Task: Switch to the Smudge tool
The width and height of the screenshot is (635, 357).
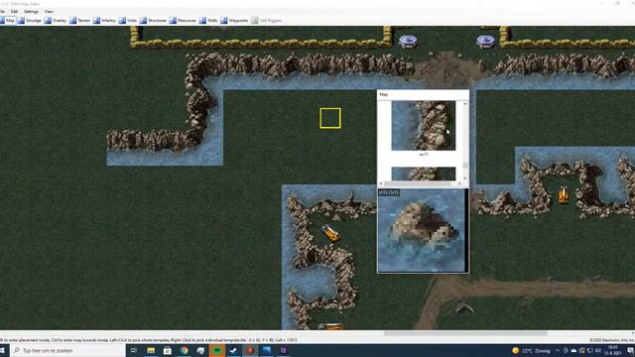Action: click(30, 20)
